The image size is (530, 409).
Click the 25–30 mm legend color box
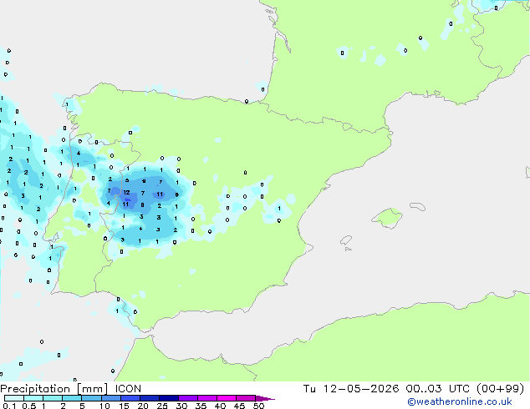point(169,398)
